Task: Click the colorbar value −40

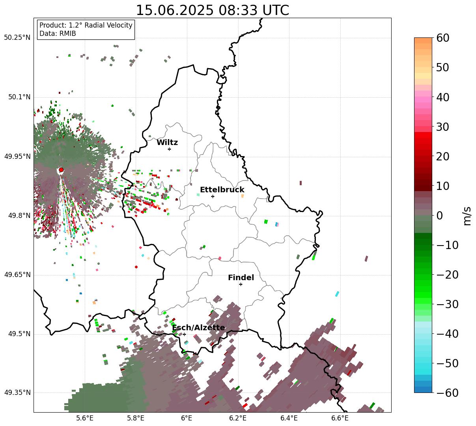Action: 447,334
